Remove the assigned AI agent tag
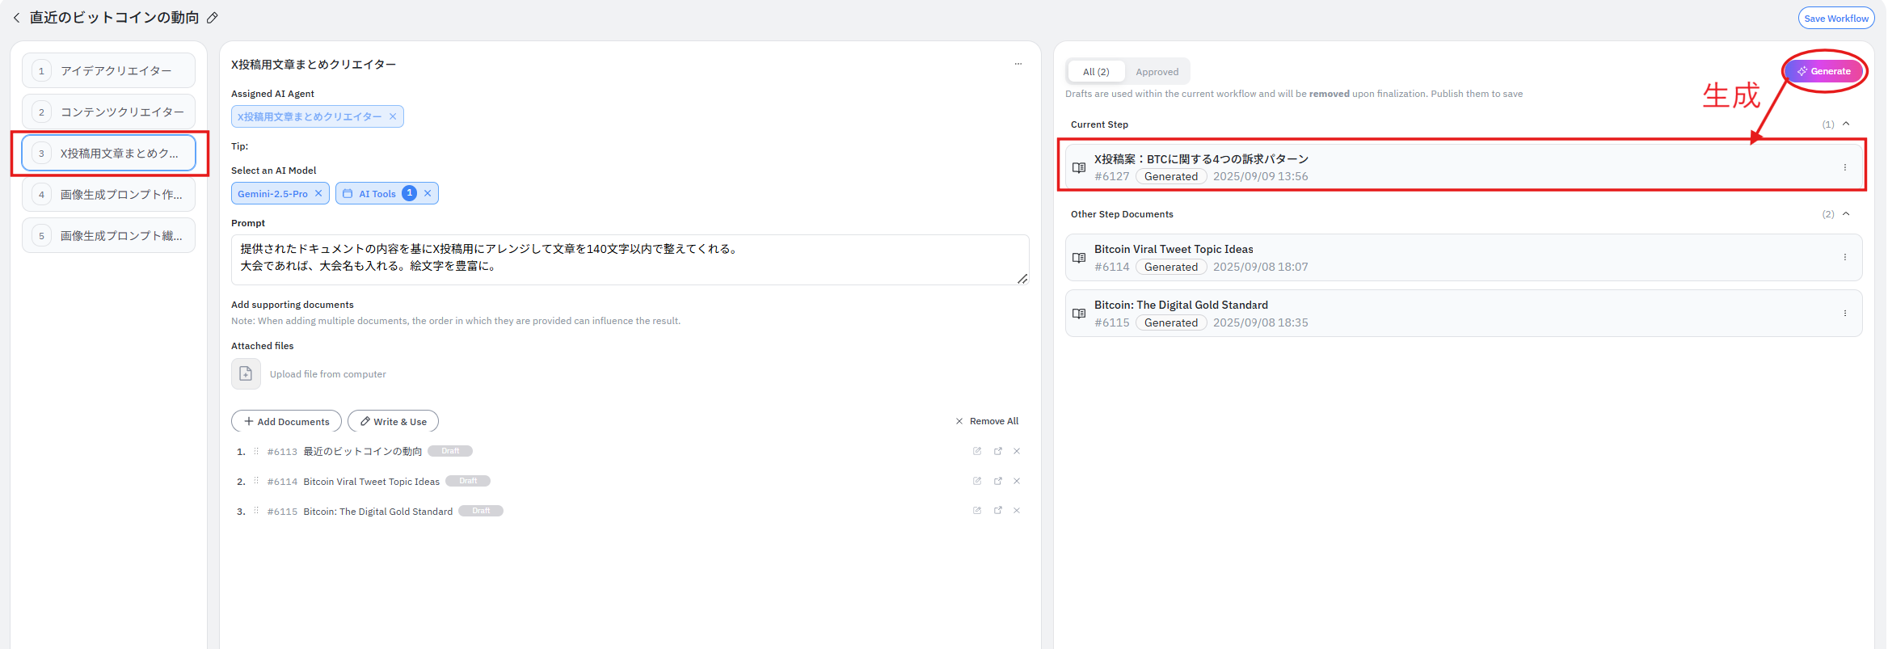 point(393,116)
